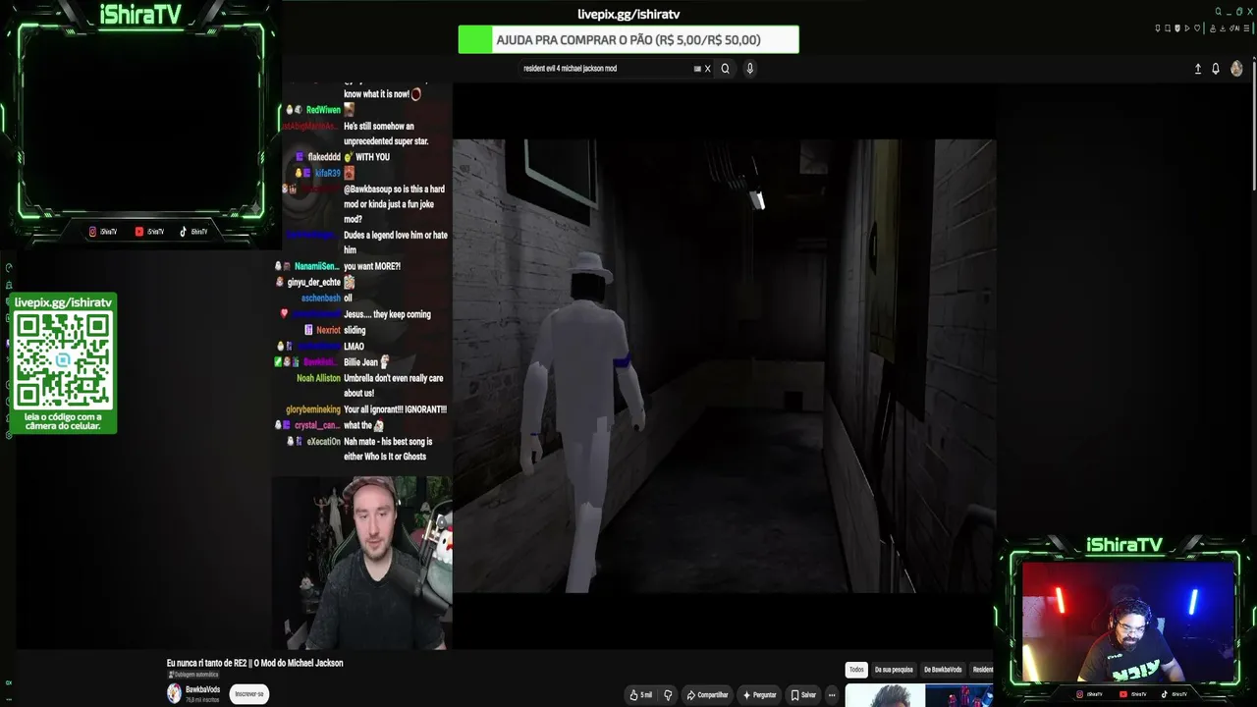The height and width of the screenshot is (707, 1257).
Task: Click the chat username Nexriot
Action: click(328, 330)
